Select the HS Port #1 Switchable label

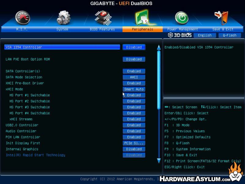click(30, 95)
